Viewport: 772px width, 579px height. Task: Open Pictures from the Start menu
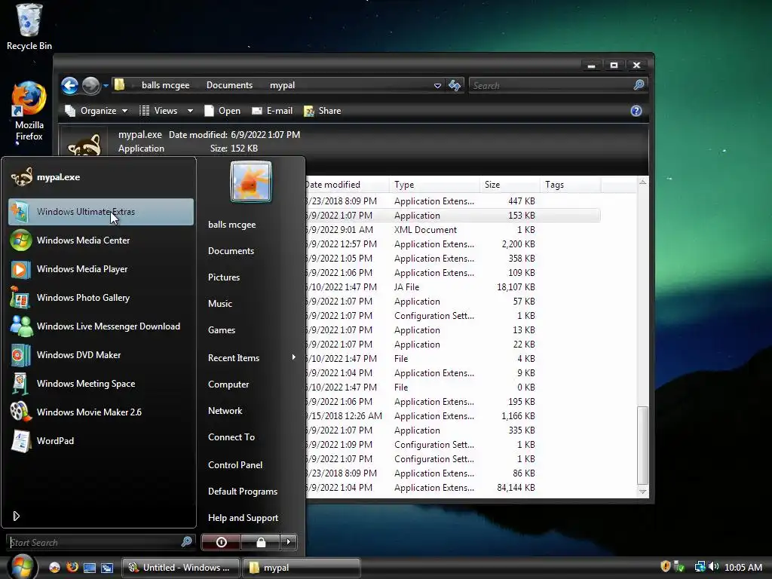tap(224, 277)
